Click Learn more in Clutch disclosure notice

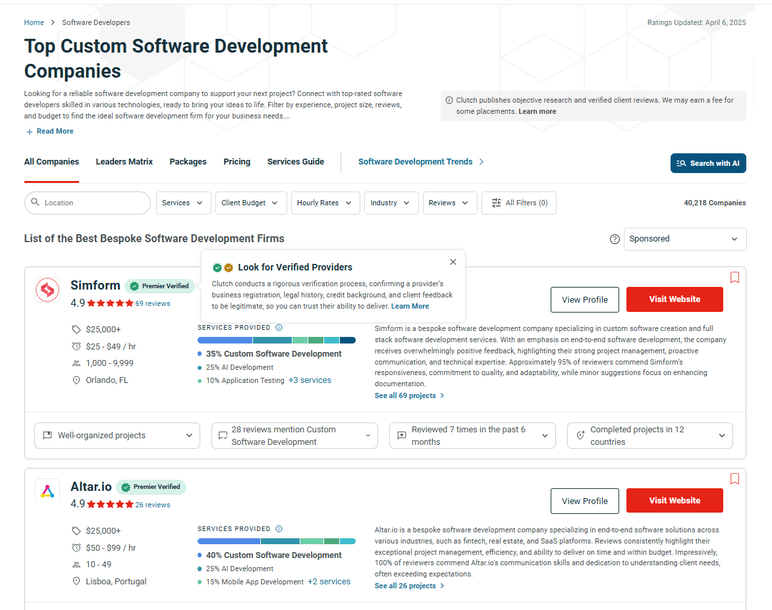click(537, 112)
